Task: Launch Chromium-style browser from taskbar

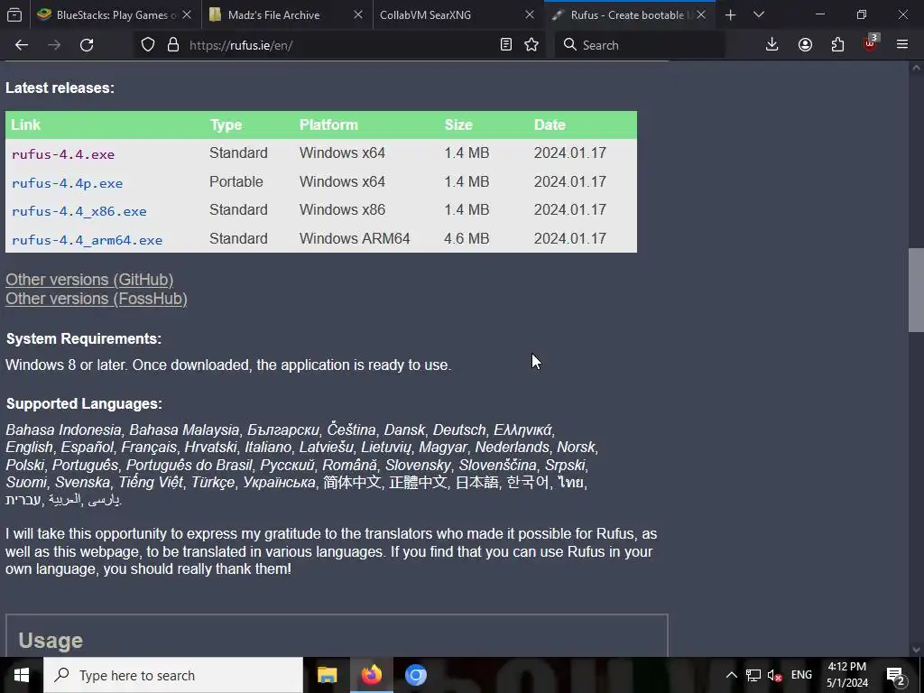Action: click(x=415, y=675)
